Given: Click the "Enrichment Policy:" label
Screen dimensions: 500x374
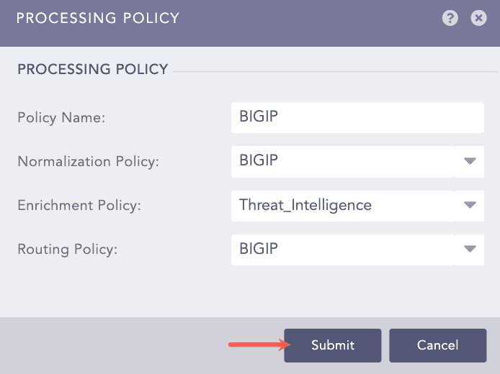Looking at the screenshot, I should 79,206.
